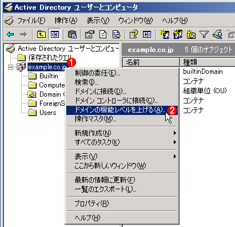Click the title bar application icon
This screenshot has height=227, width=235.
(9, 7)
